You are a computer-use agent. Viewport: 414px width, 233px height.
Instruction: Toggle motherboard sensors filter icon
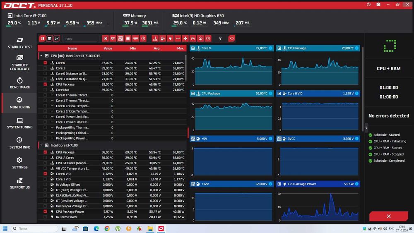(120, 38)
